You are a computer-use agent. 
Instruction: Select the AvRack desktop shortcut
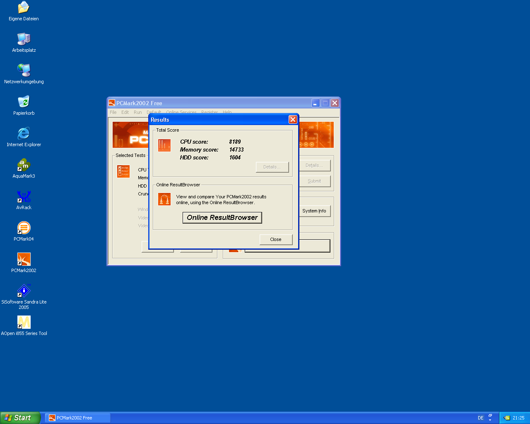pos(24,200)
